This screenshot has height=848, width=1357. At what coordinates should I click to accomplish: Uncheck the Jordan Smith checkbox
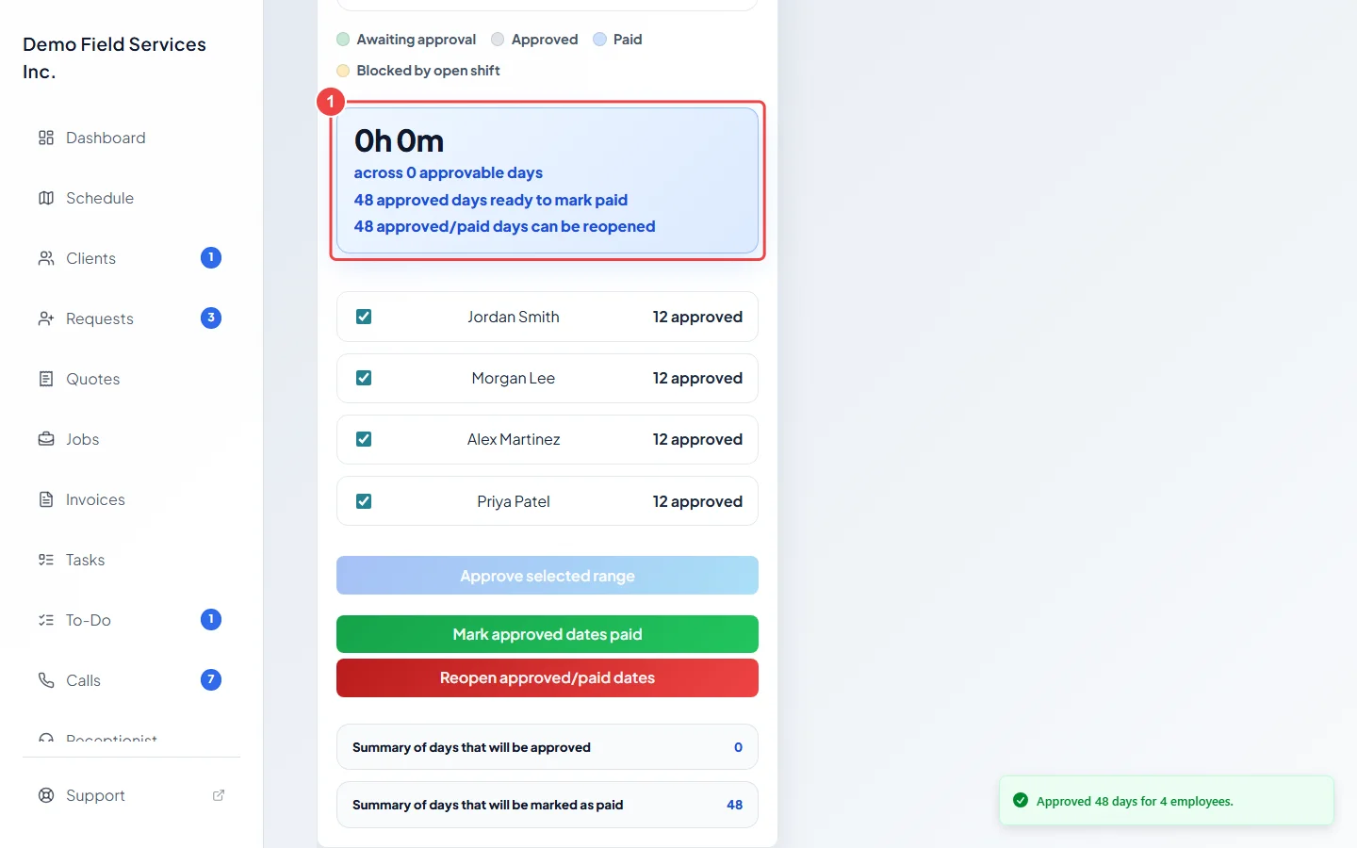[364, 317]
